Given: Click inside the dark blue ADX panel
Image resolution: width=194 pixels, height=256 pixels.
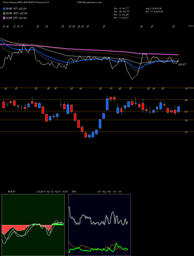Looking at the screenshot, I should click(x=99, y=225).
